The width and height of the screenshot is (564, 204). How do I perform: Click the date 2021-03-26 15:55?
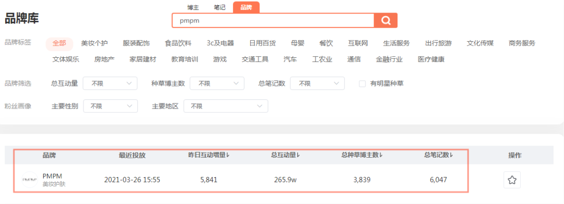click(132, 180)
